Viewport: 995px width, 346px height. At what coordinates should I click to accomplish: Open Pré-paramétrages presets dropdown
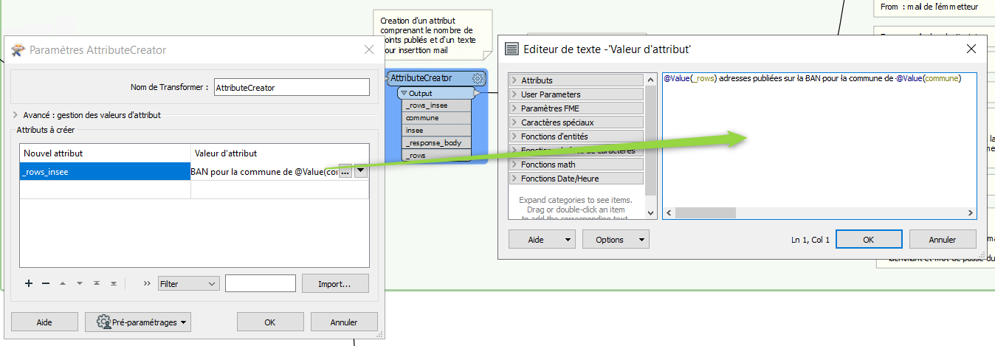(x=138, y=322)
